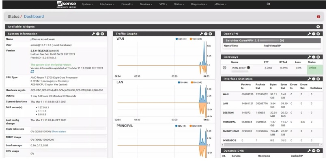
Task: Open the Status dropdown menu
Action: (x=179, y=4)
